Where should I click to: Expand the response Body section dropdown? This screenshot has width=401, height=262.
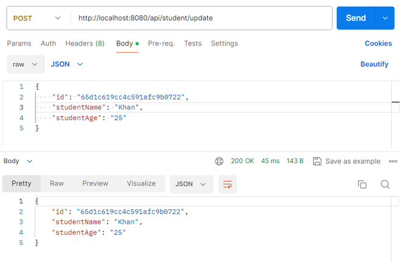pyautogui.click(x=18, y=161)
